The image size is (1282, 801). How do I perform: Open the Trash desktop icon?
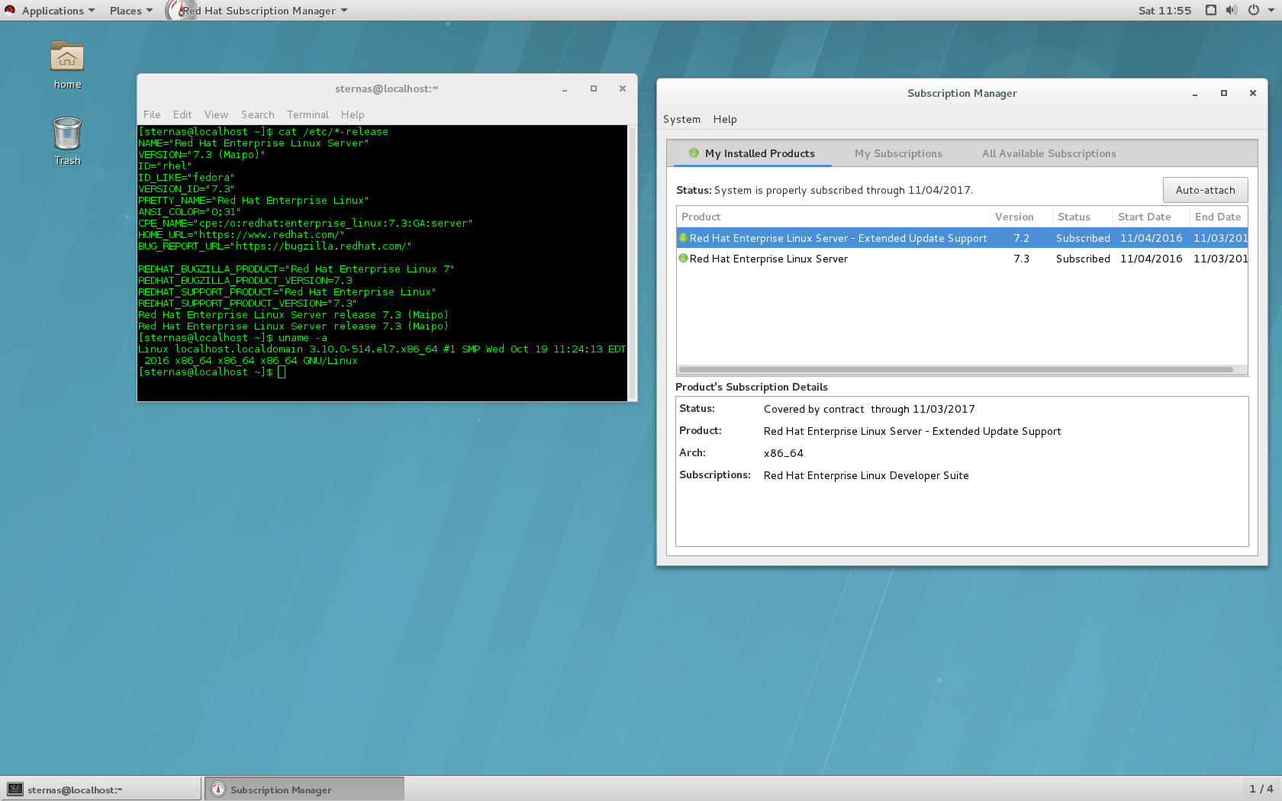pos(67,141)
